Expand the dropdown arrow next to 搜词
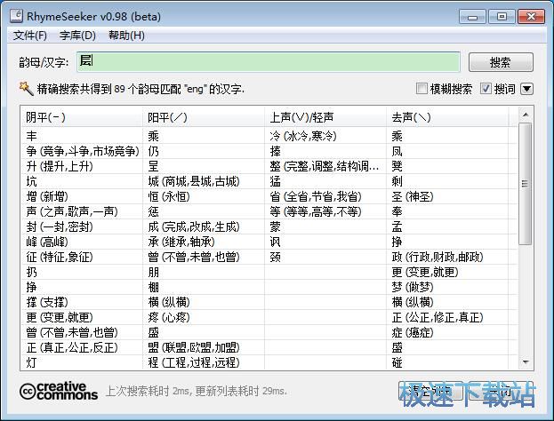The width and height of the screenshot is (554, 421). tap(526, 89)
